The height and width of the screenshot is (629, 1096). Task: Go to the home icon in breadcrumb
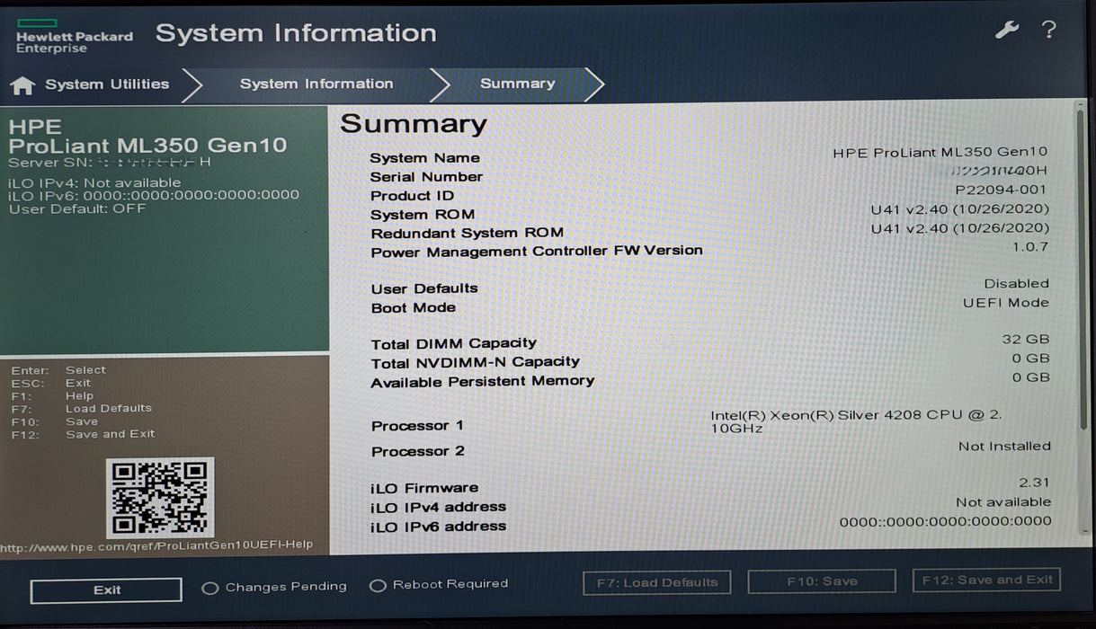(x=22, y=85)
